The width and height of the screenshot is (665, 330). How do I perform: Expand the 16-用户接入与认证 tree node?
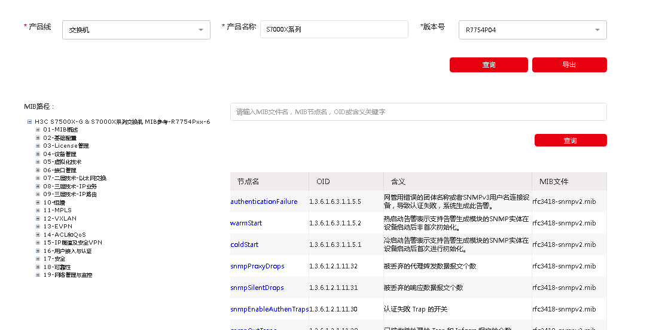(x=38, y=250)
